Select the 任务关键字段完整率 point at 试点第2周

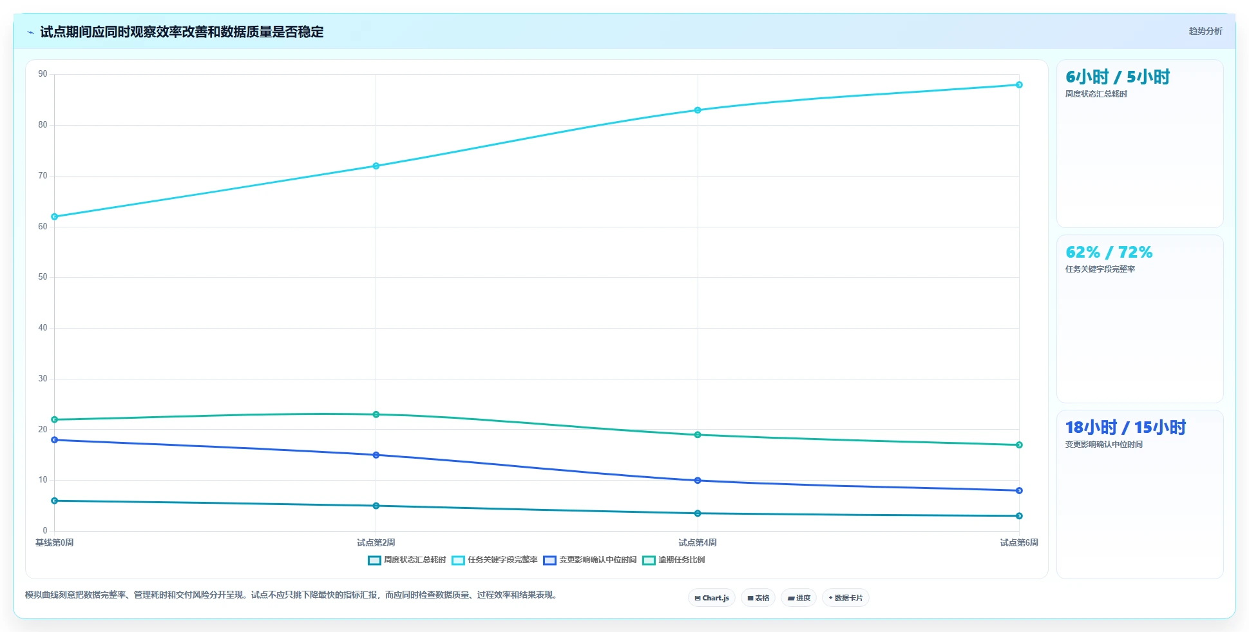point(376,166)
